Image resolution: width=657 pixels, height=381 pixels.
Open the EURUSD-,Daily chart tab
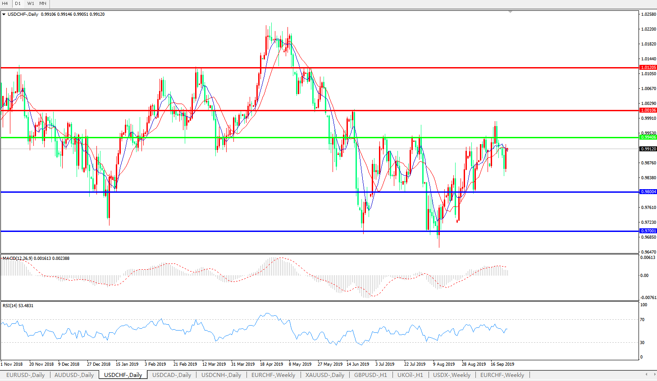[x=25, y=375]
